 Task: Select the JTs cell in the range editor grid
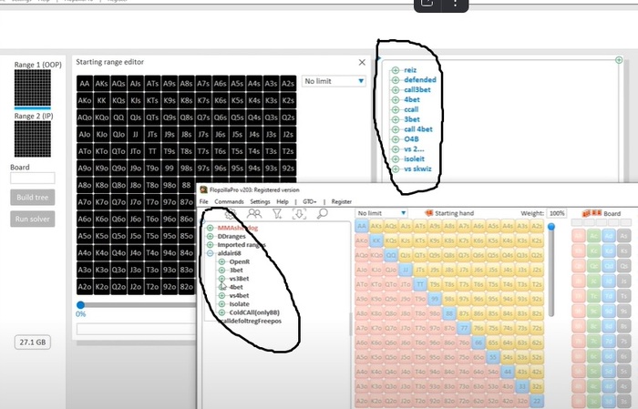(x=152, y=134)
